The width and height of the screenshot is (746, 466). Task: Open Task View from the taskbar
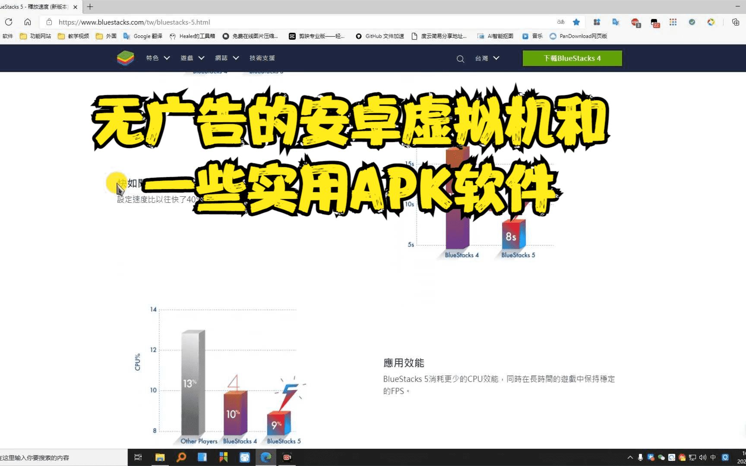138,457
